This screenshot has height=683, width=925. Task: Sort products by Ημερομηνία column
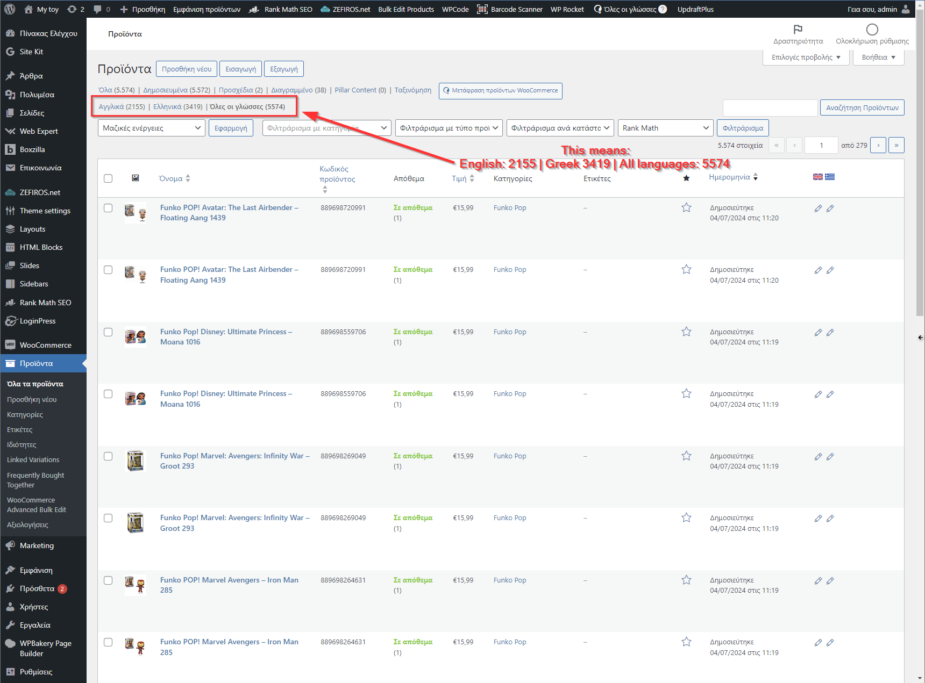click(734, 177)
